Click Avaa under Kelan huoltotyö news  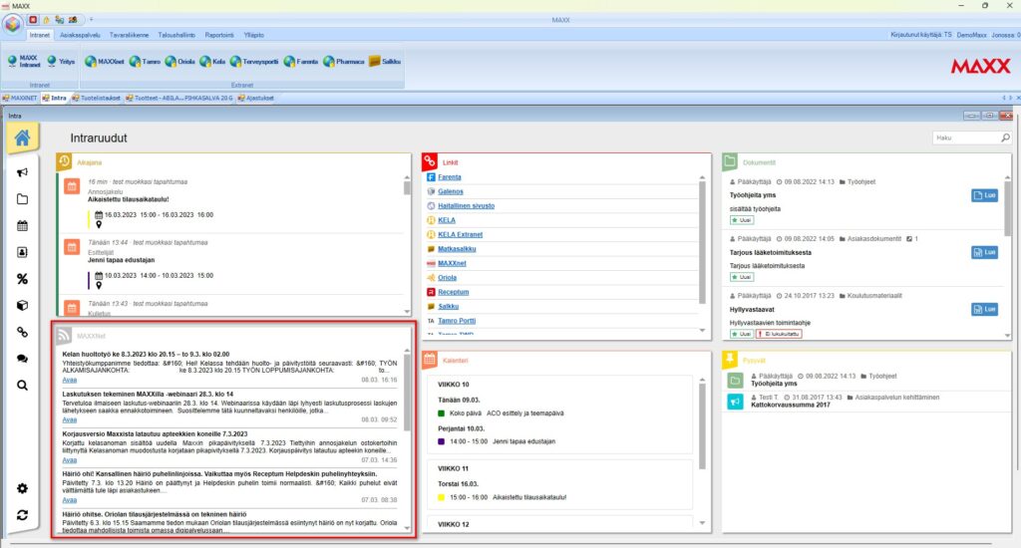click(x=70, y=380)
